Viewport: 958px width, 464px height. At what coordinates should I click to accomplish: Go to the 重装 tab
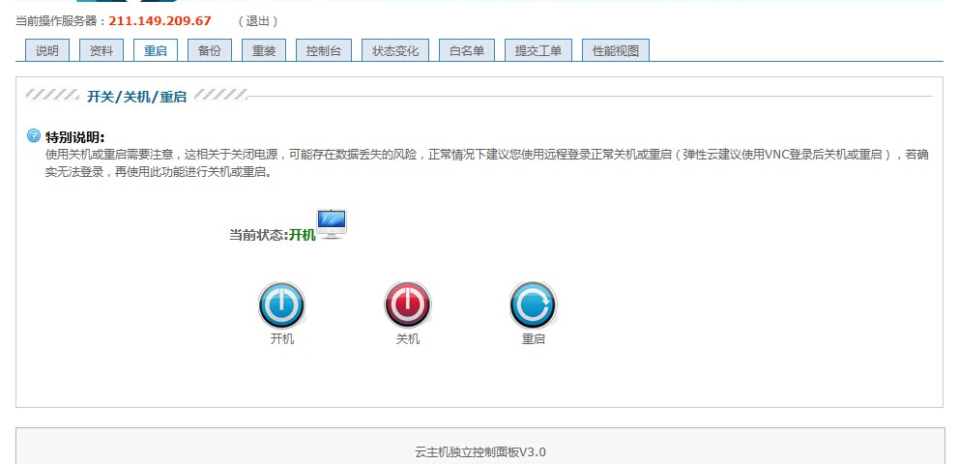[264, 50]
